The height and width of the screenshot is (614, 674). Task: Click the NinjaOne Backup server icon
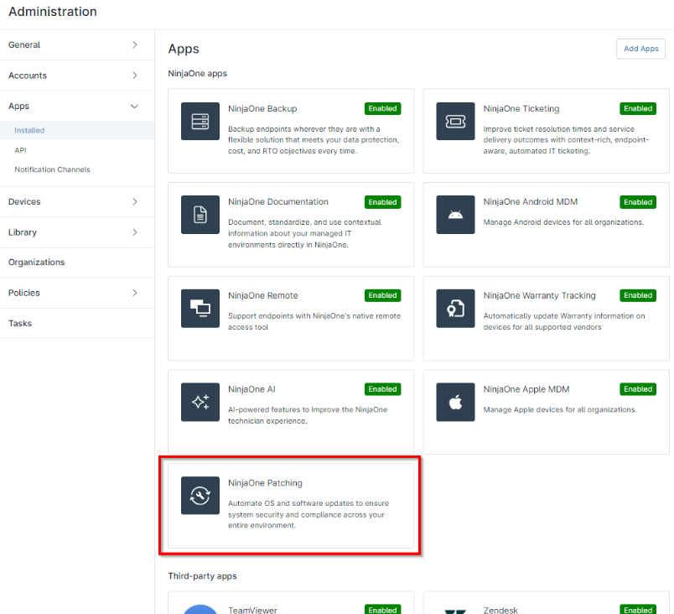point(200,122)
